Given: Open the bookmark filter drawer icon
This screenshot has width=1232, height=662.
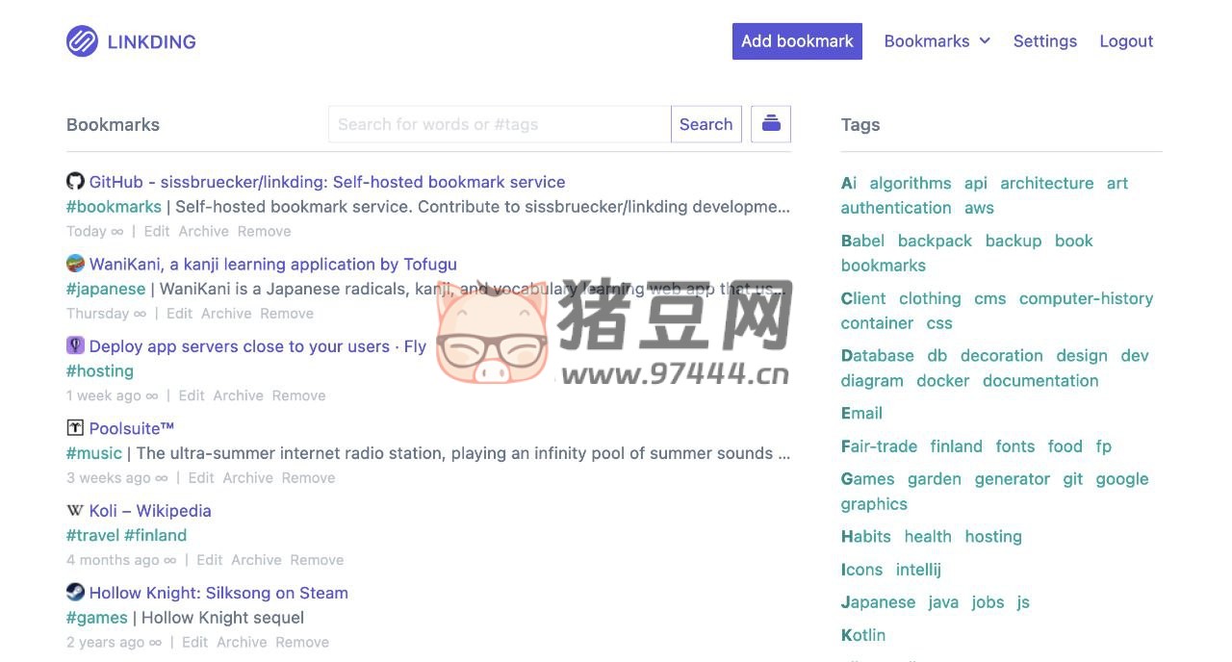Looking at the screenshot, I should pos(770,124).
